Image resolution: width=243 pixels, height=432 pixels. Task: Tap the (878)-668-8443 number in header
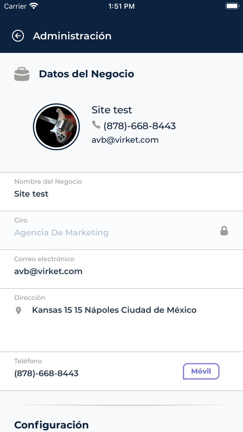tap(140, 126)
